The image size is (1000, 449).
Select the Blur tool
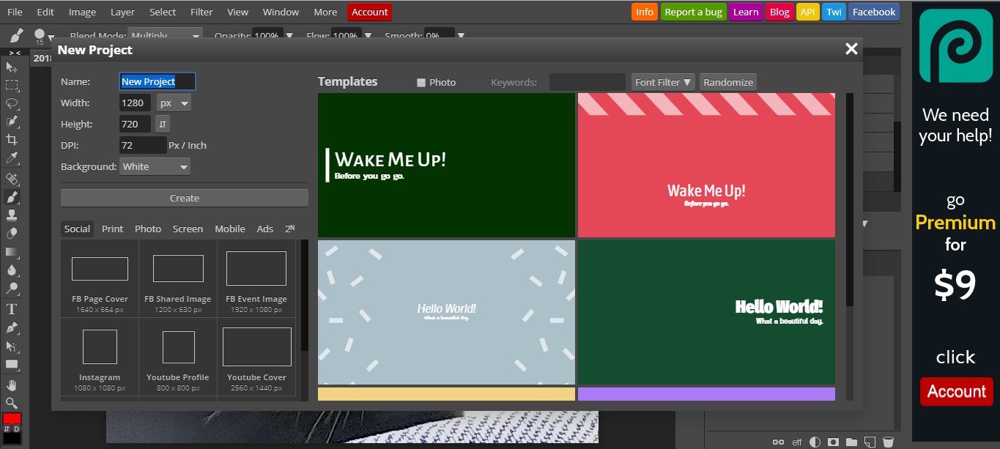(x=12, y=270)
